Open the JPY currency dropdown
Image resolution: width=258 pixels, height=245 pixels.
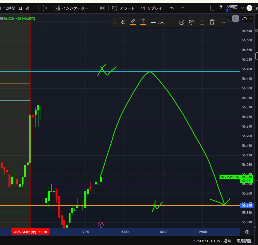247,19
